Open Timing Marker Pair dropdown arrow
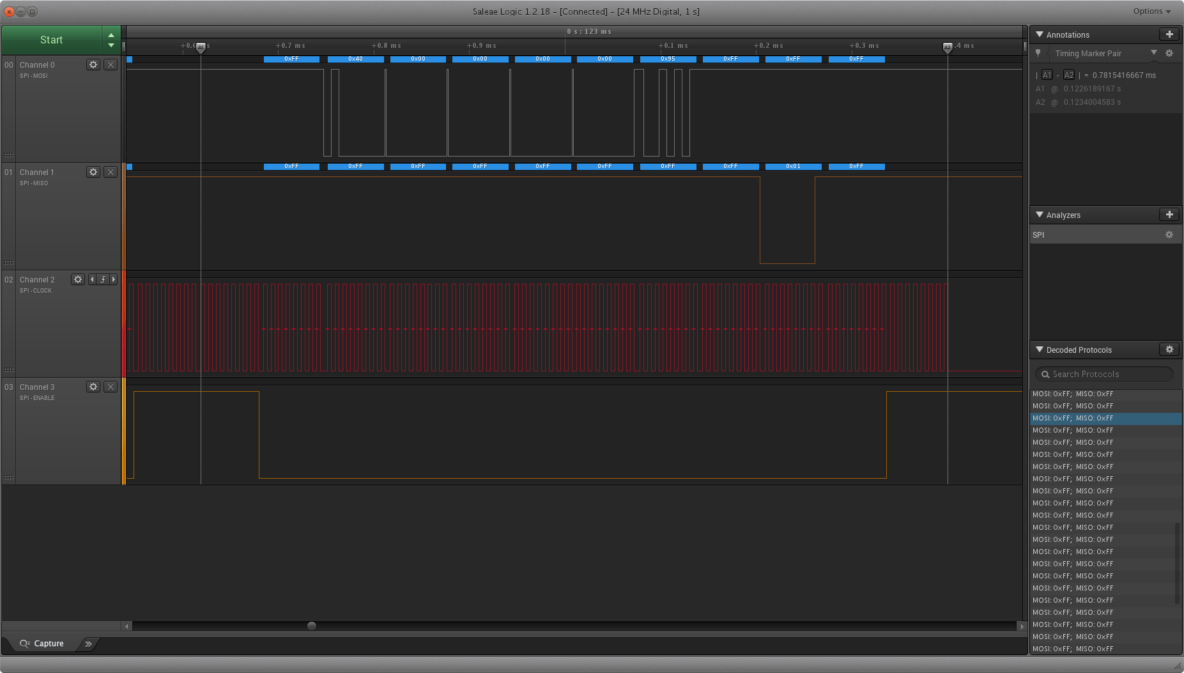 point(1154,53)
